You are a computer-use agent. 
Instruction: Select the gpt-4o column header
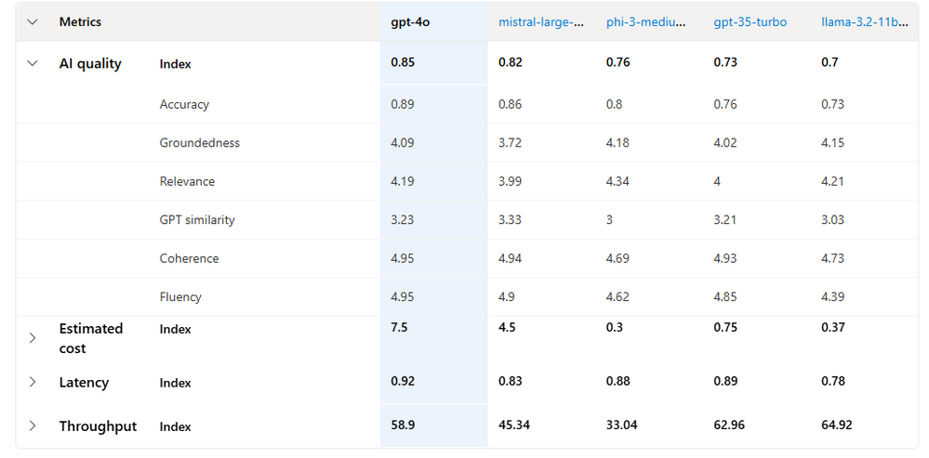(x=410, y=22)
